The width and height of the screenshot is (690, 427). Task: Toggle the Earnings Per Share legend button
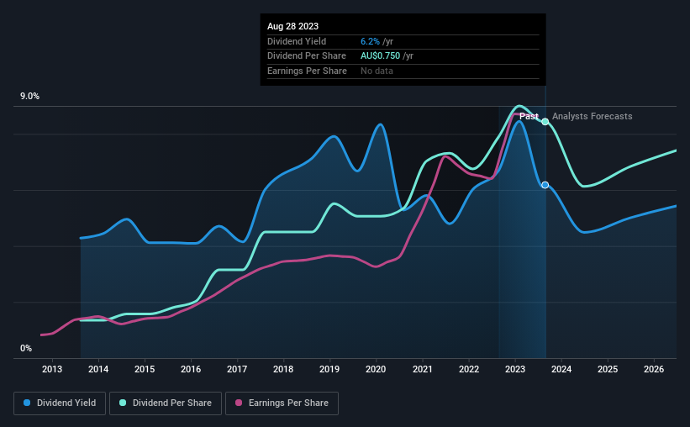pyautogui.click(x=282, y=403)
